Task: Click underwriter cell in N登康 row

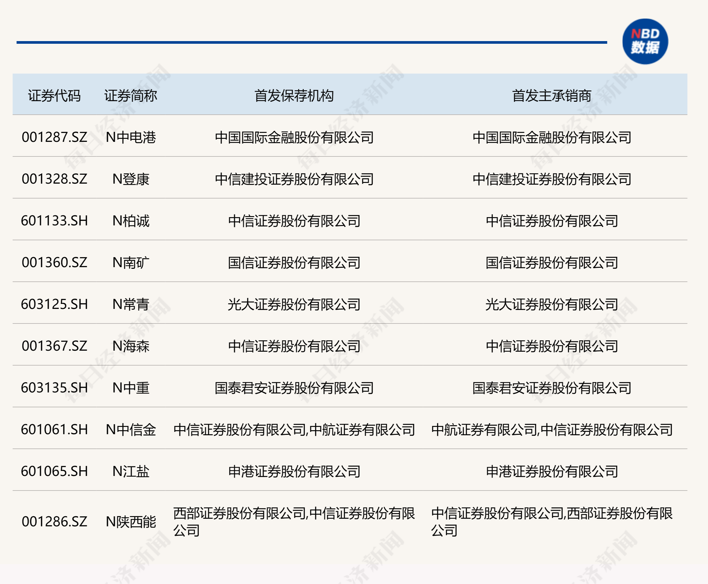Action: (x=552, y=179)
